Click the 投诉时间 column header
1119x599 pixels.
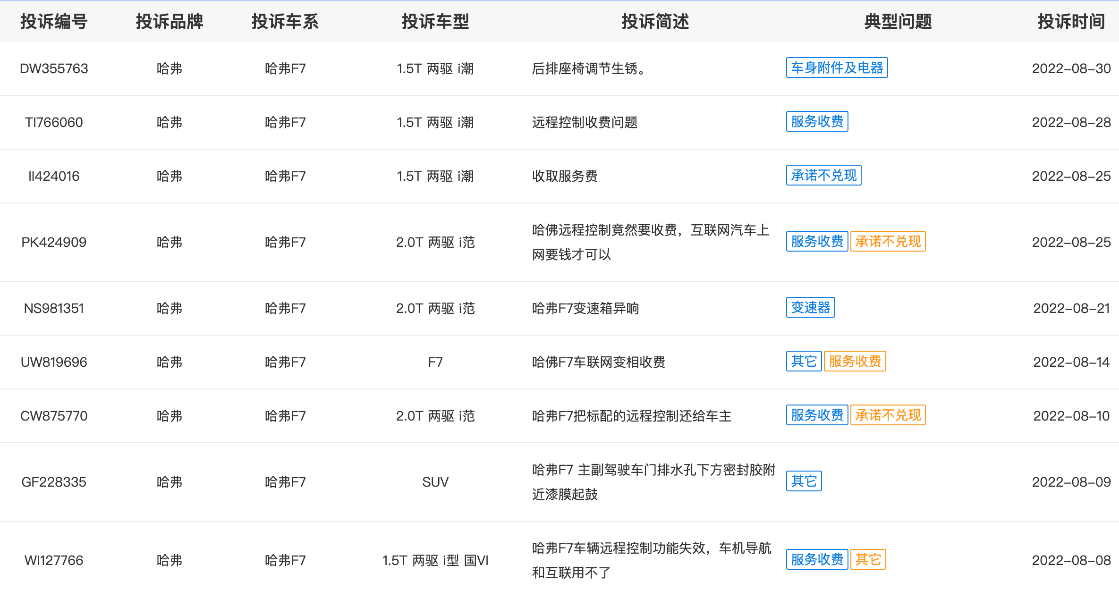[1071, 22]
